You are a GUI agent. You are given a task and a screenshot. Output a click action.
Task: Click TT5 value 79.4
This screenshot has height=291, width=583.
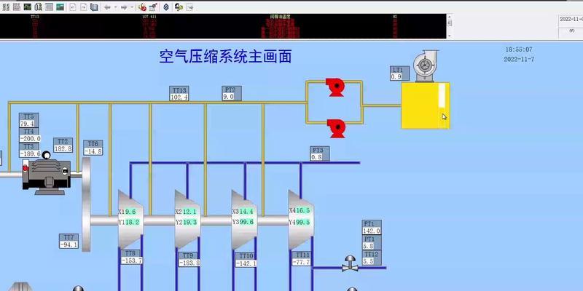(27, 124)
